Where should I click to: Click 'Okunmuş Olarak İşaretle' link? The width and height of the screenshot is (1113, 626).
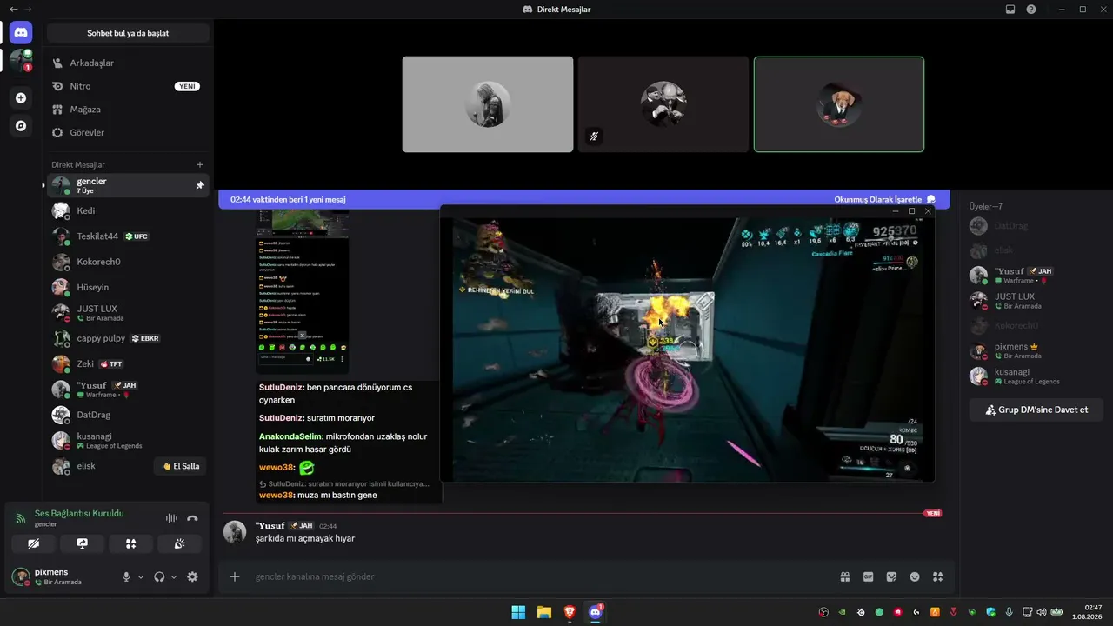(884, 199)
